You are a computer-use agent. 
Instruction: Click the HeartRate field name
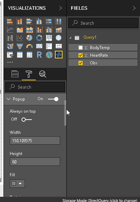point(99,55)
